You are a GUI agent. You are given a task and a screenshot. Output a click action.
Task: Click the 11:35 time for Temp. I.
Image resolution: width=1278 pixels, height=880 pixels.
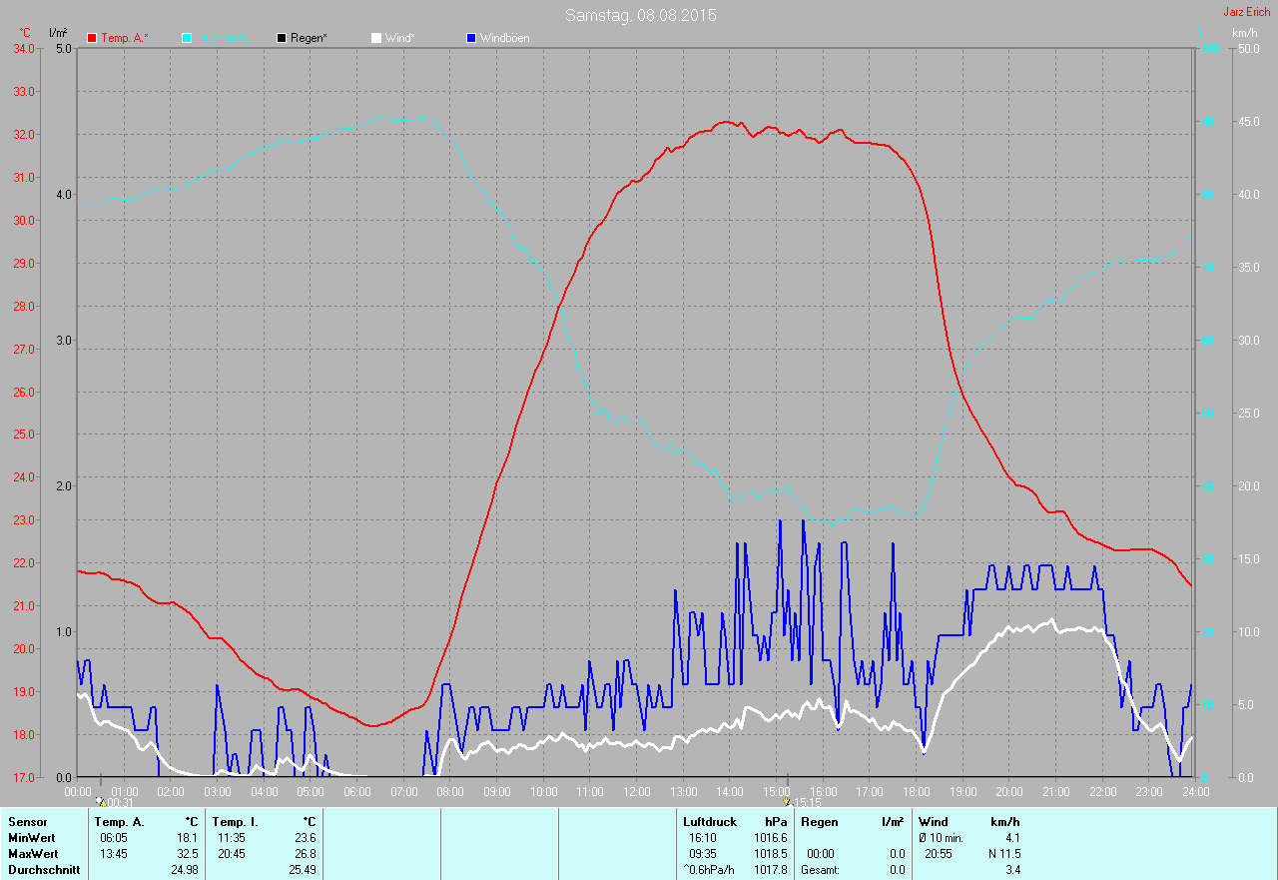232,838
